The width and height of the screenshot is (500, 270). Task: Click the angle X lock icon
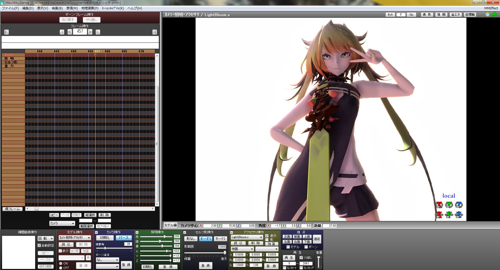coord(268,226)
